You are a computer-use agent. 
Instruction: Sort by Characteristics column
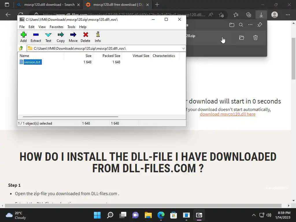(165, 56)
